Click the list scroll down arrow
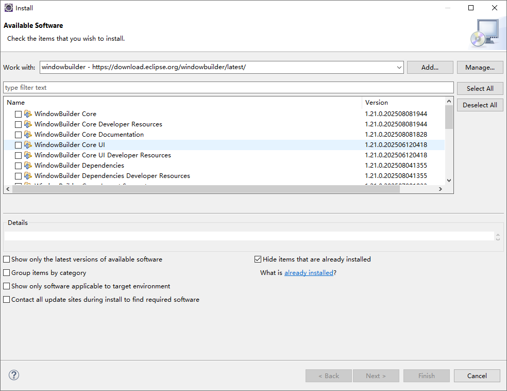 point(449,181)
